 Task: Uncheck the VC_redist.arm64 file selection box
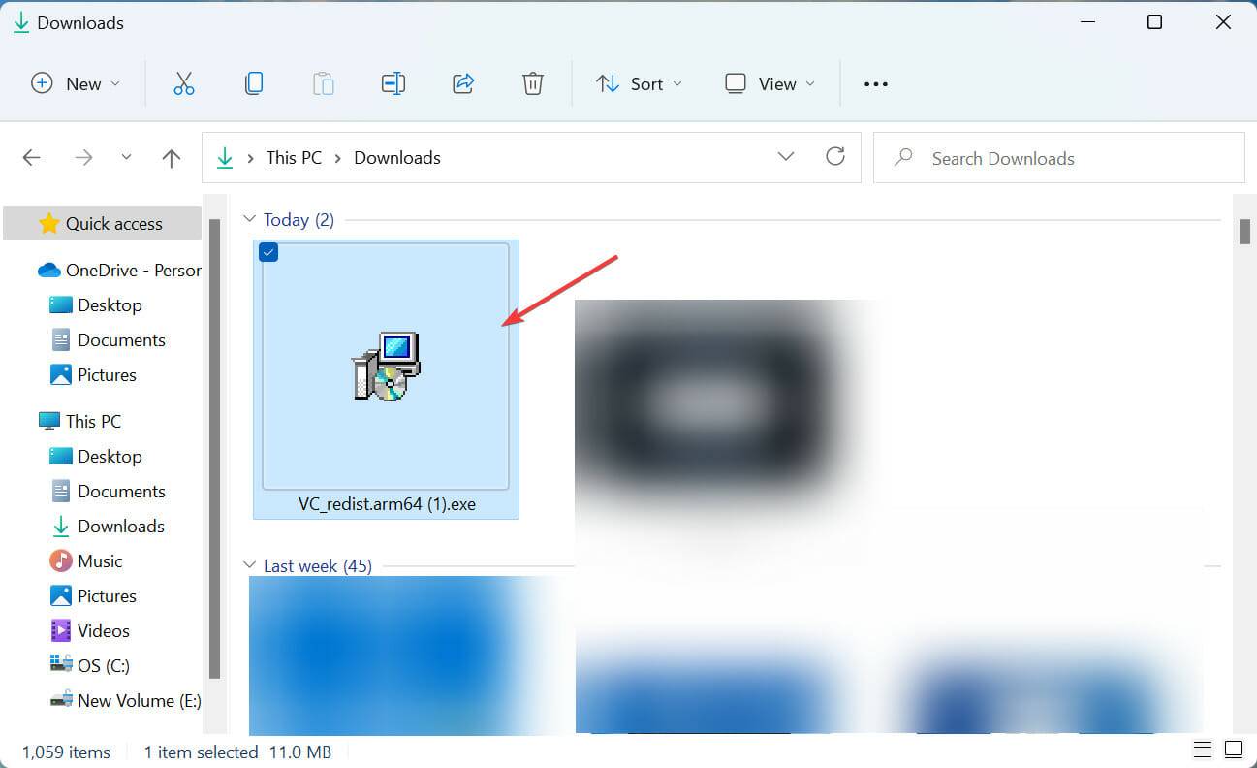(268, 252)
